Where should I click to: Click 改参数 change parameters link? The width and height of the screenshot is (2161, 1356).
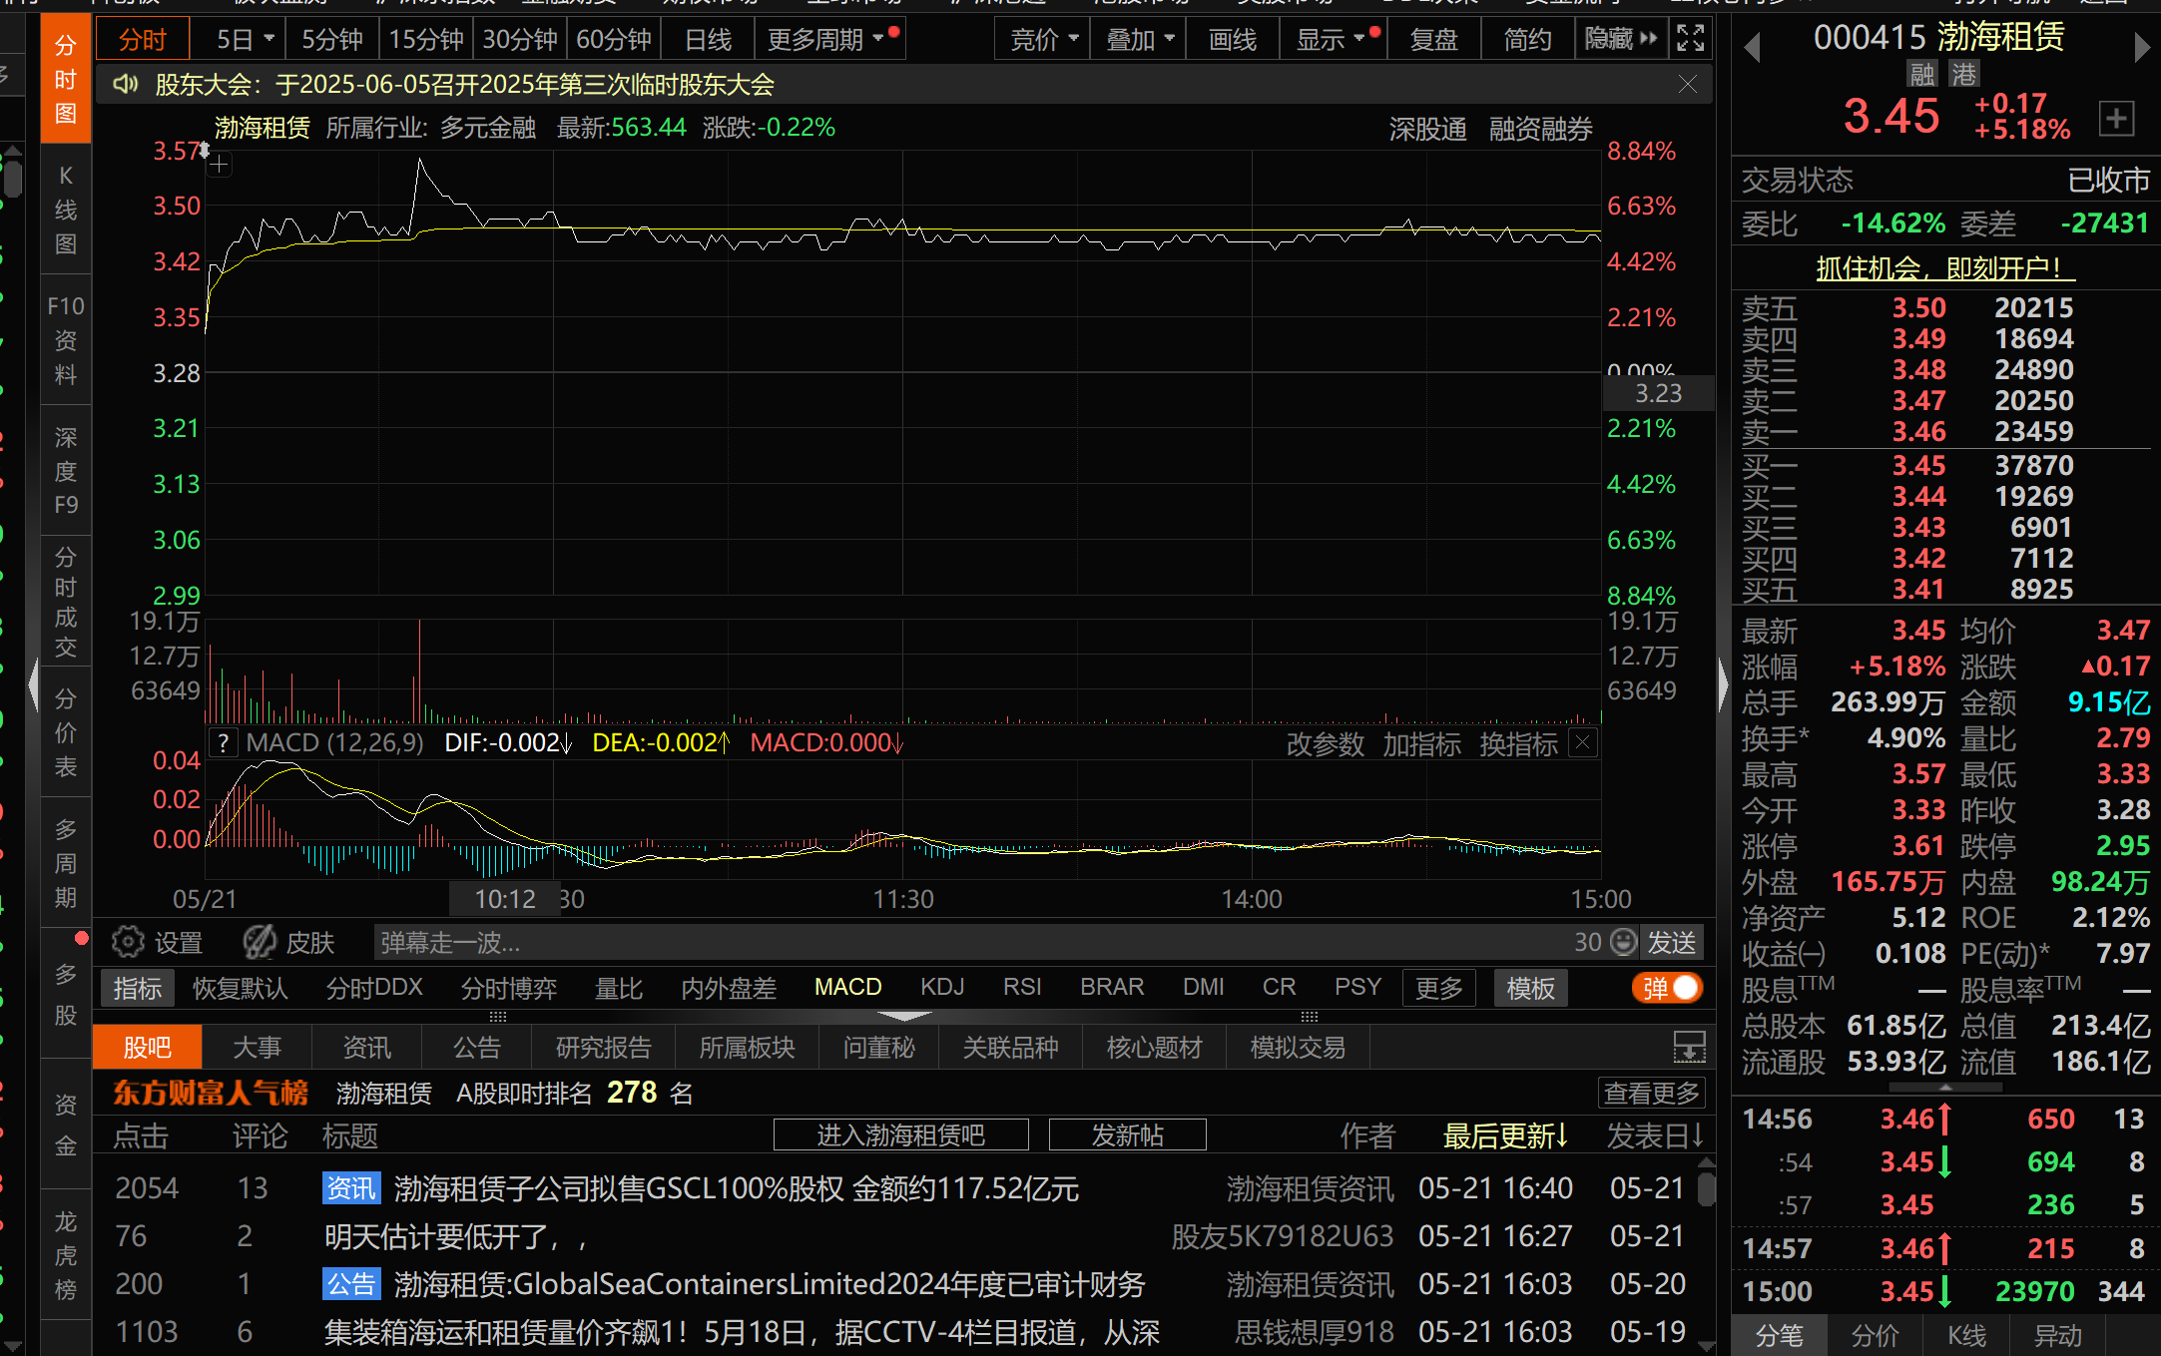click(1325, 743)
